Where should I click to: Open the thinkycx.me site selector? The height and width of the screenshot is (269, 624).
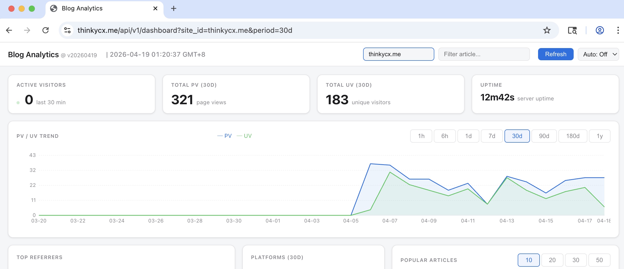coord(398,54)
